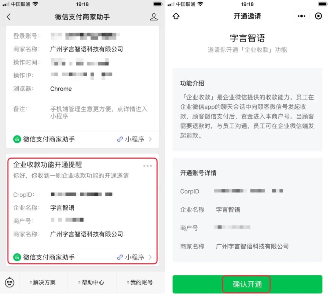Tap the 功能介绍 description panel

click(x=247, y=109)
